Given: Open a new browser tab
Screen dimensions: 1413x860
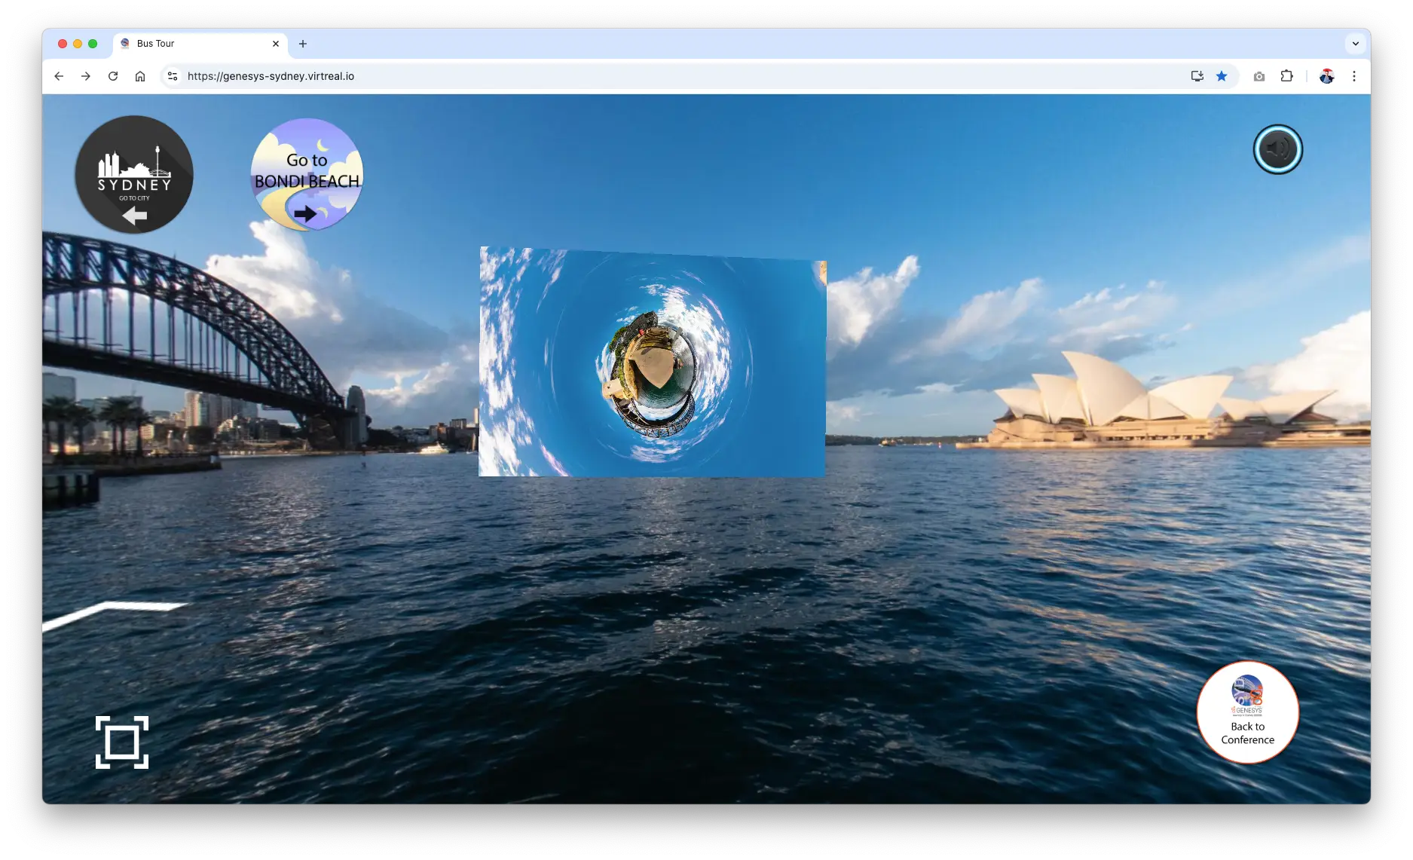Looking at the screenshot, I should click(x=303, y=44).
